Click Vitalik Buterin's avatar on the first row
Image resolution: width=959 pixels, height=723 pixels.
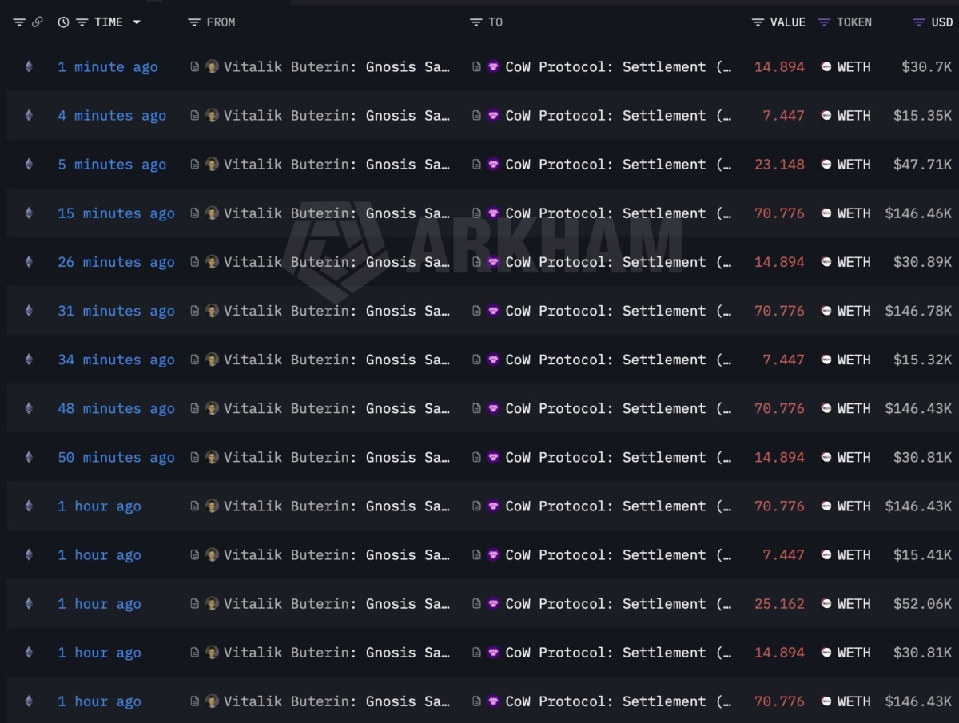pyautogui.click(x=213, y=67)
